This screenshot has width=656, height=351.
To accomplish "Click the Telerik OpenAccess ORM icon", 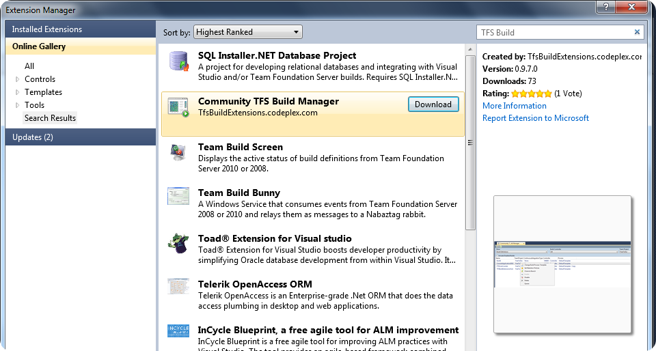I will [x=178, y=287].
